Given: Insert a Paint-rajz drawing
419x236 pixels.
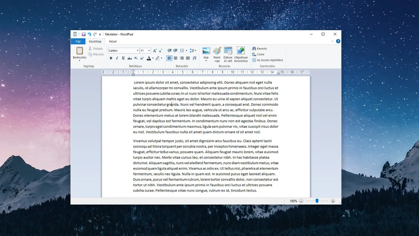Looking at the screenshot, I should coord(217,54).
